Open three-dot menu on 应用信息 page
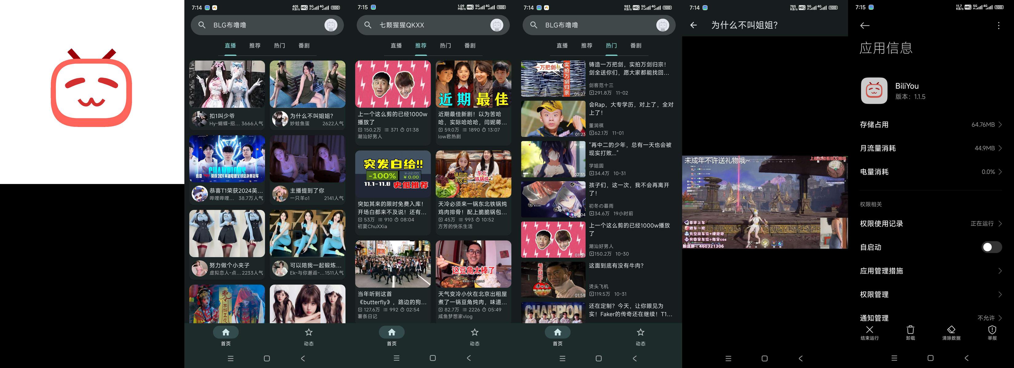 998,25
